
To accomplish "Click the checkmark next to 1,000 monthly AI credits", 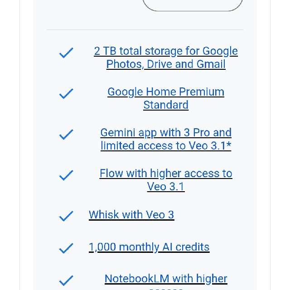I will pos(66,248).
